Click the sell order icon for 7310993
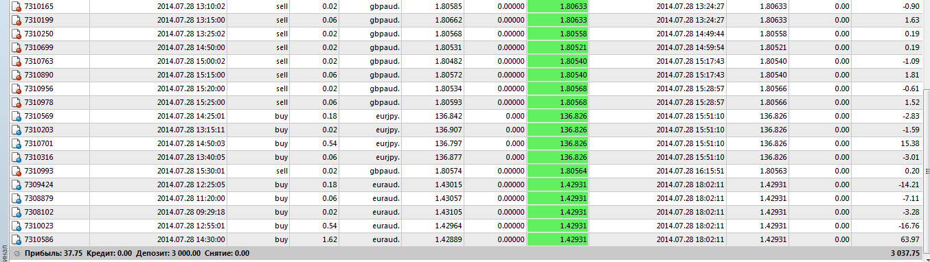 point(16,171)
